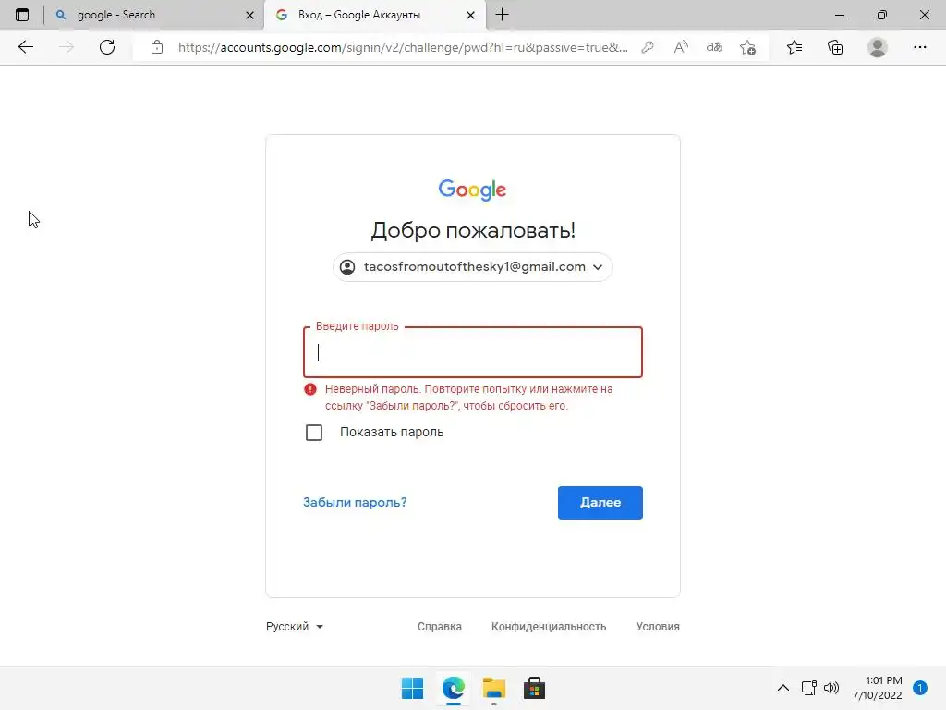
Task: Open the browser profile avatar
Action: pos(878,47)
